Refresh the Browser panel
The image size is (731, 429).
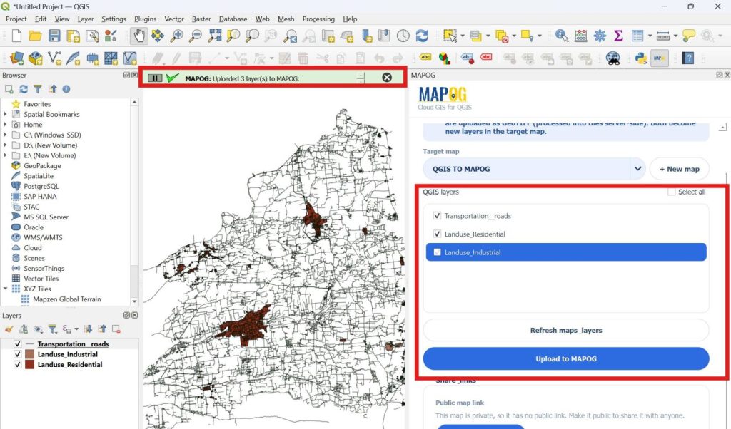coord(24,89)
